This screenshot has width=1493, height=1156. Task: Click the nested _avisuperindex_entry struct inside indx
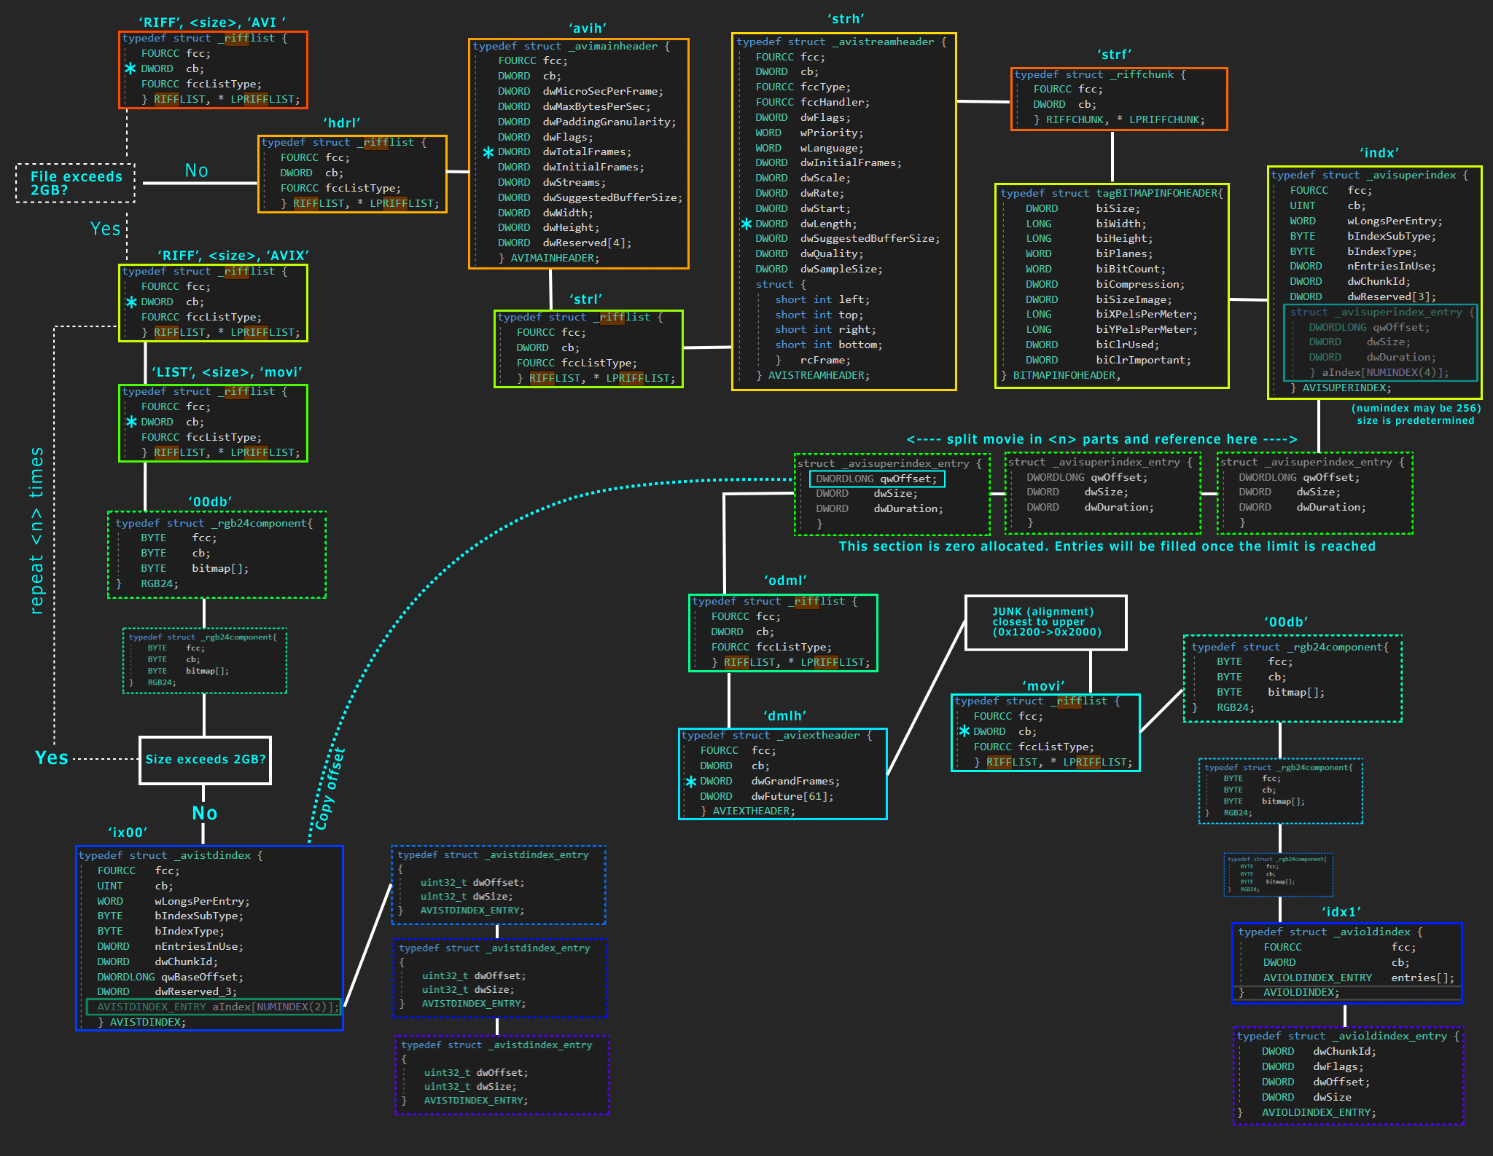click(x=1379, y=342)
